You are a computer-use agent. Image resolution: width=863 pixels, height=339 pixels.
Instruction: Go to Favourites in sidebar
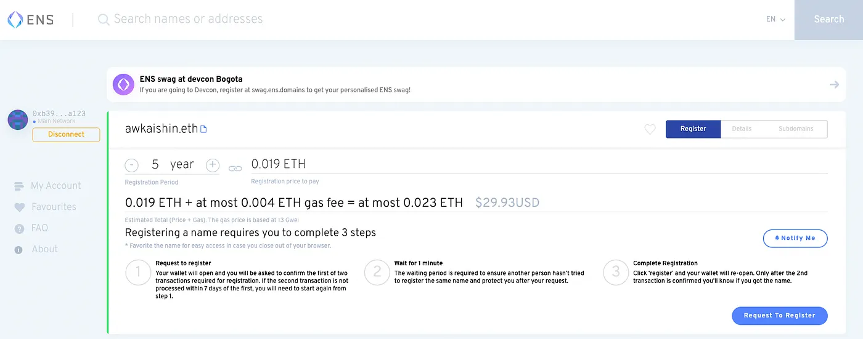coord(46,207)
